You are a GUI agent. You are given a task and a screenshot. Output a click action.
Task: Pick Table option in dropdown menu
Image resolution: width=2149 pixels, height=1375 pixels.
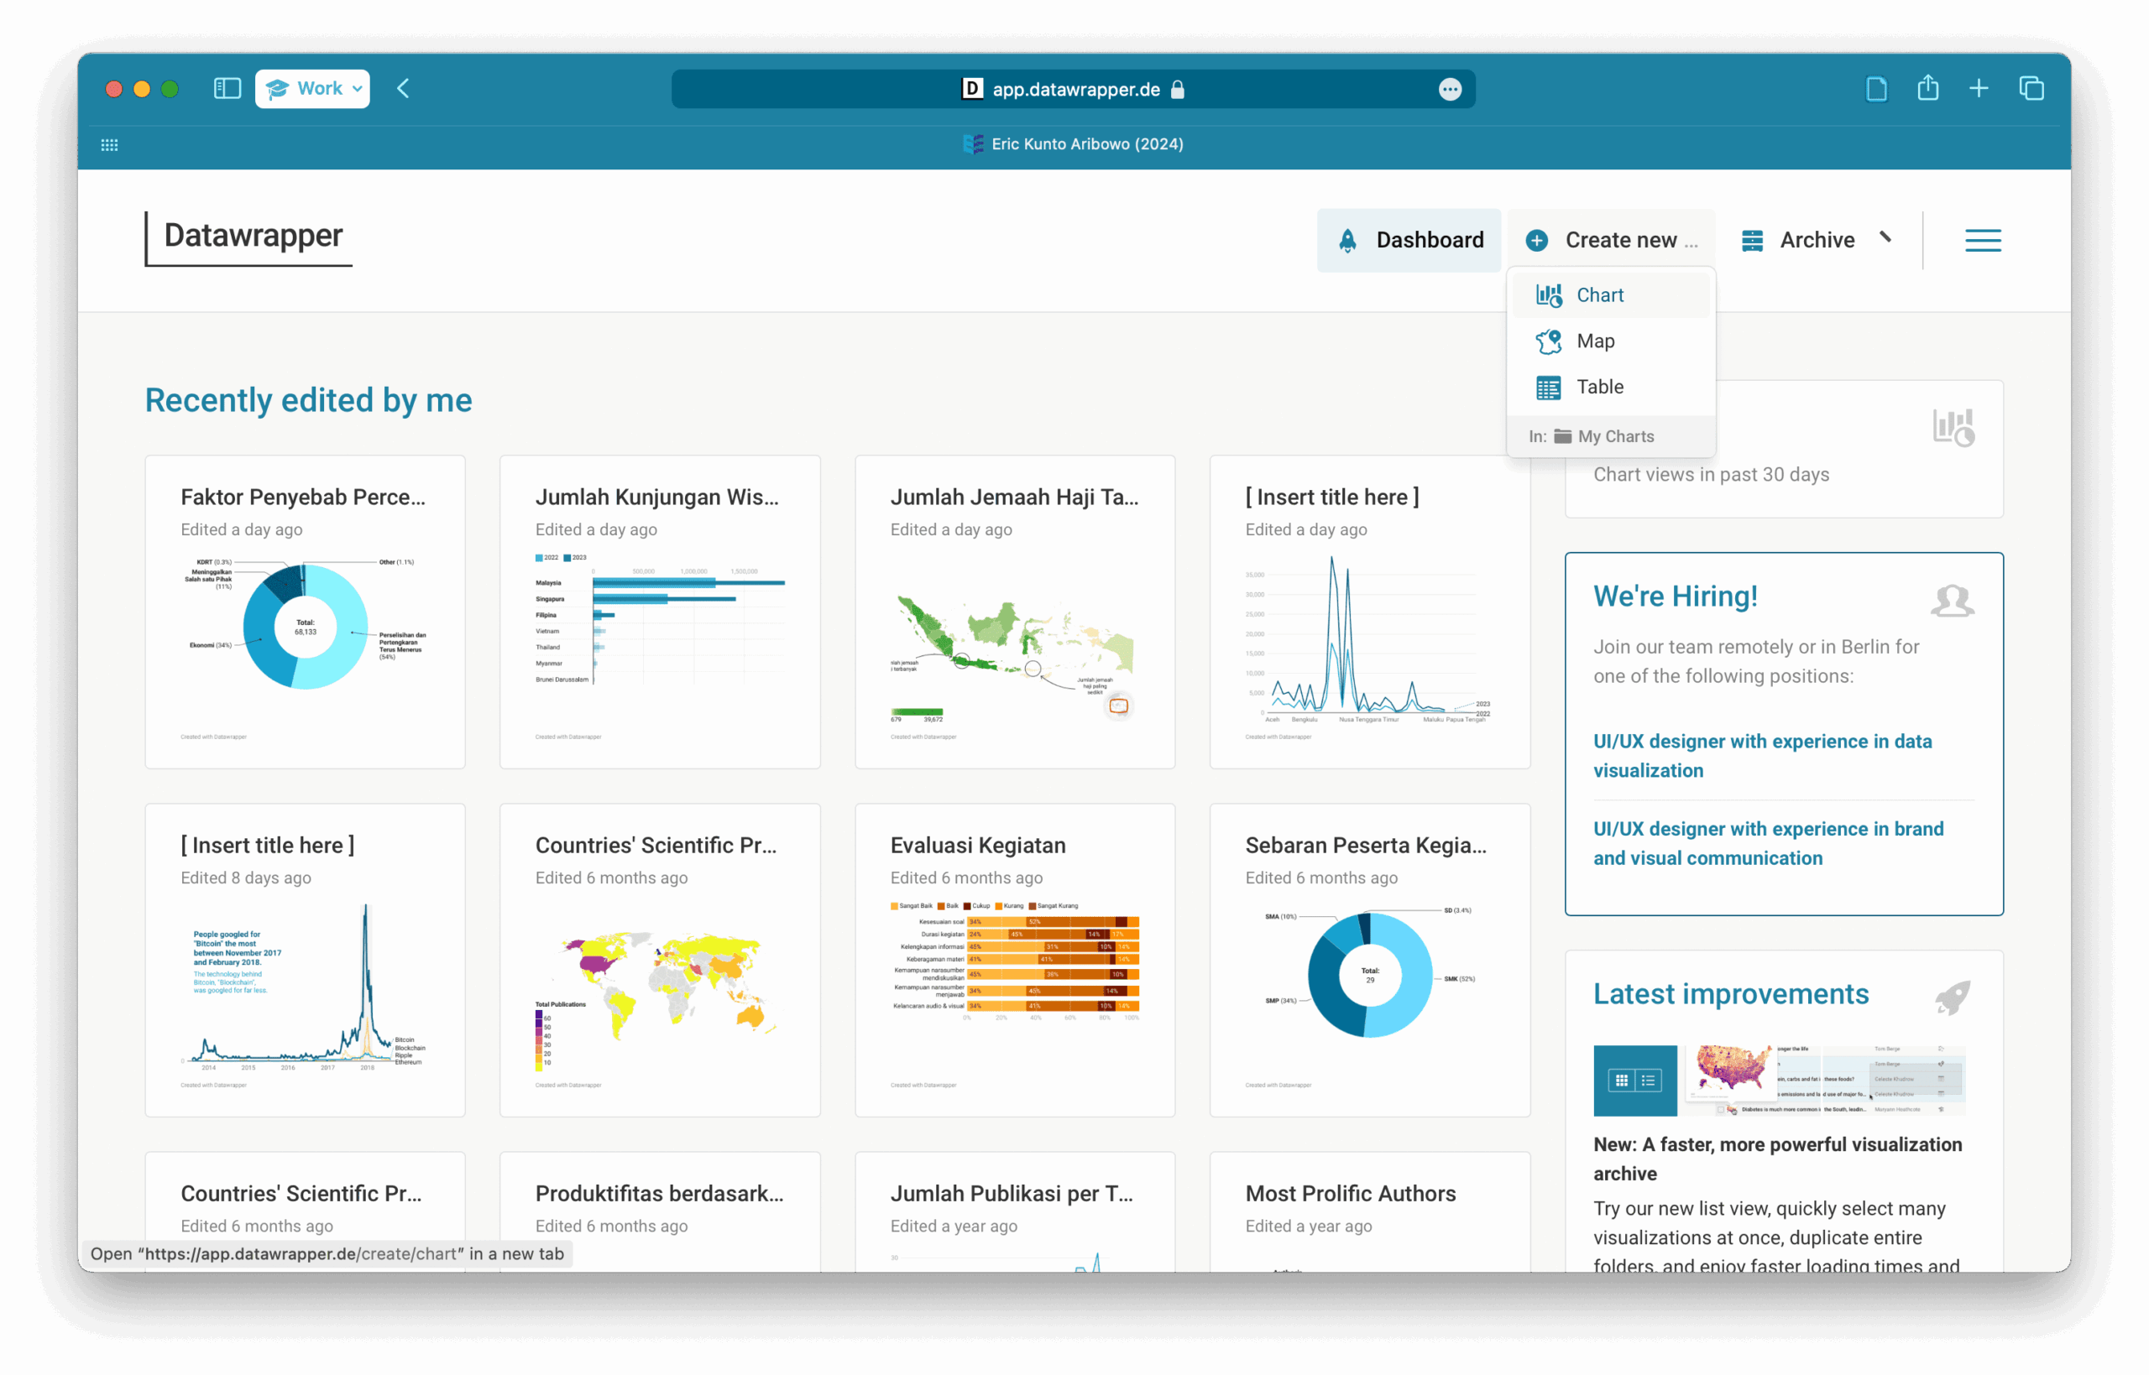click(x=1599, y=387)
